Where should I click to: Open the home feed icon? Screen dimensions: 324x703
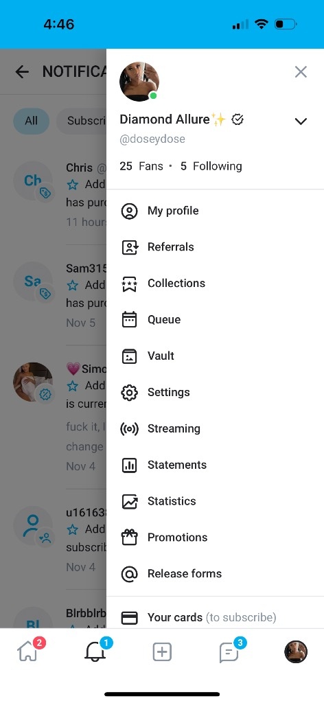[x=27, y=652]
